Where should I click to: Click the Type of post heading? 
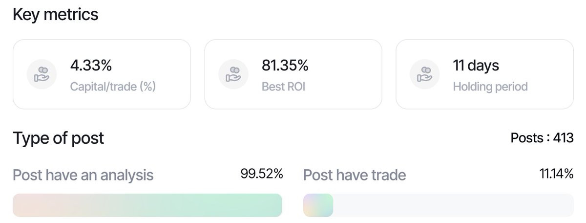point(58,138)
